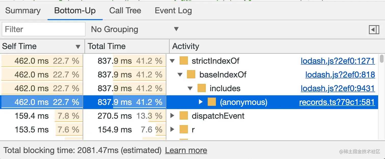The width and height of the screenshot is (385, 159).
Task: Click the scripting color icon beside dispatchEvent
Action: pos(184,116)
